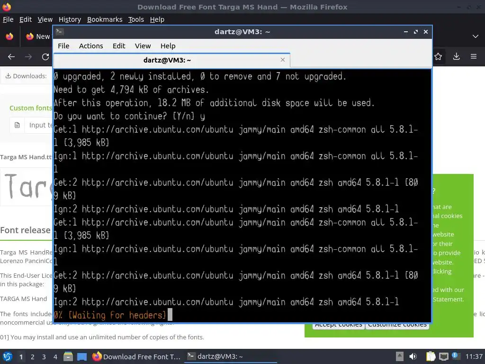Click the Firefox View icon in the tab bar
The height and width of the screenshot is (364, 485).
9,36
